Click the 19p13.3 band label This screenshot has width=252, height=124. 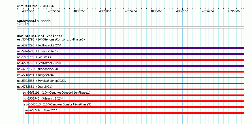tap(23, 24)
